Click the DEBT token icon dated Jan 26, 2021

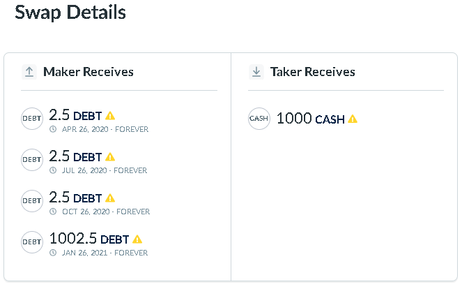pyautogui.click(x=32, y=242)
